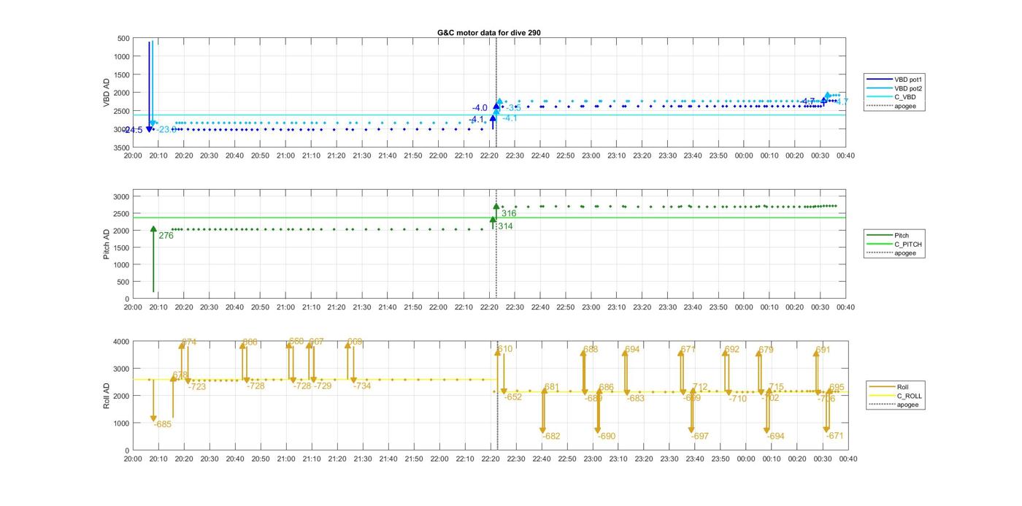This screenshot has width=1022, height=506.
Task: Click the '679' roll move label
Action: point(766,350)
